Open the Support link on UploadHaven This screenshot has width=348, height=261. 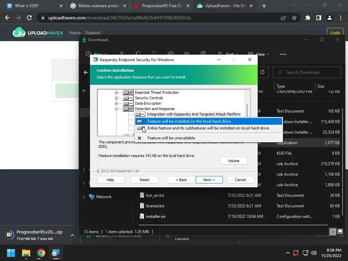click(x=92, y=33)
